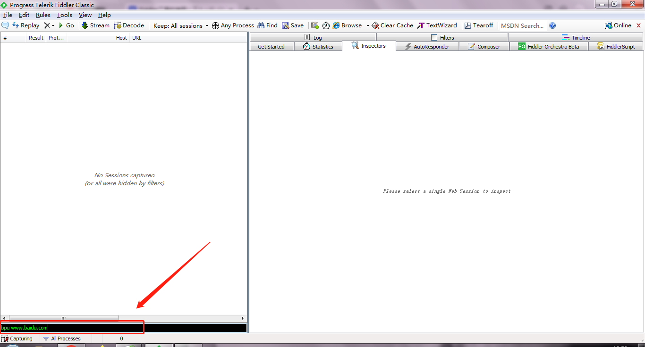645x347 pixels.
Task: Open the TextWizard tool
Action: [437, 25]
